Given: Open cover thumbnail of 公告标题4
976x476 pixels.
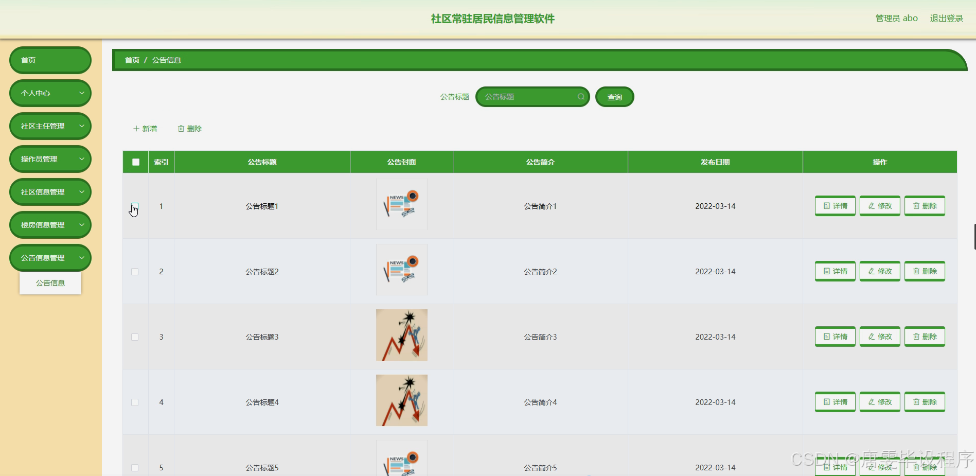Looking at the screenshot, I should click(x=402, y=400).
